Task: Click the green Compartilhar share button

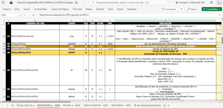Action: [x=212, y=9]
